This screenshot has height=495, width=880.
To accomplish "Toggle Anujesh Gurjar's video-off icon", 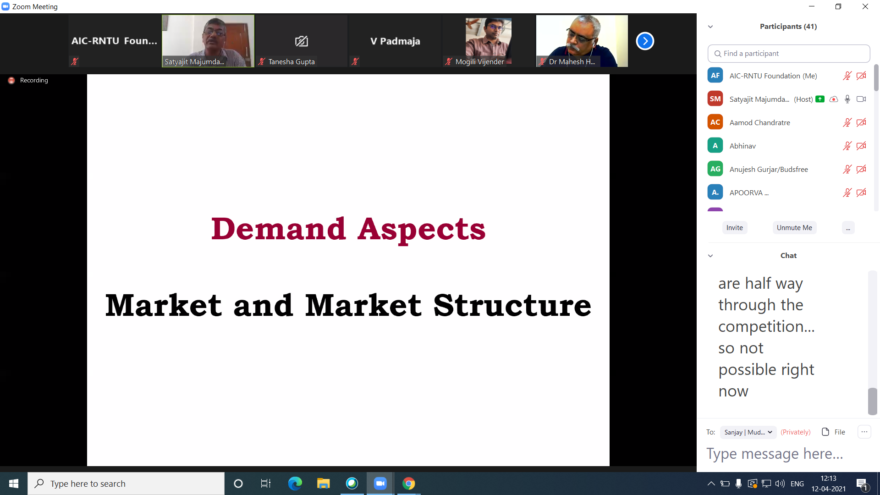I will (x=861, y=169).
